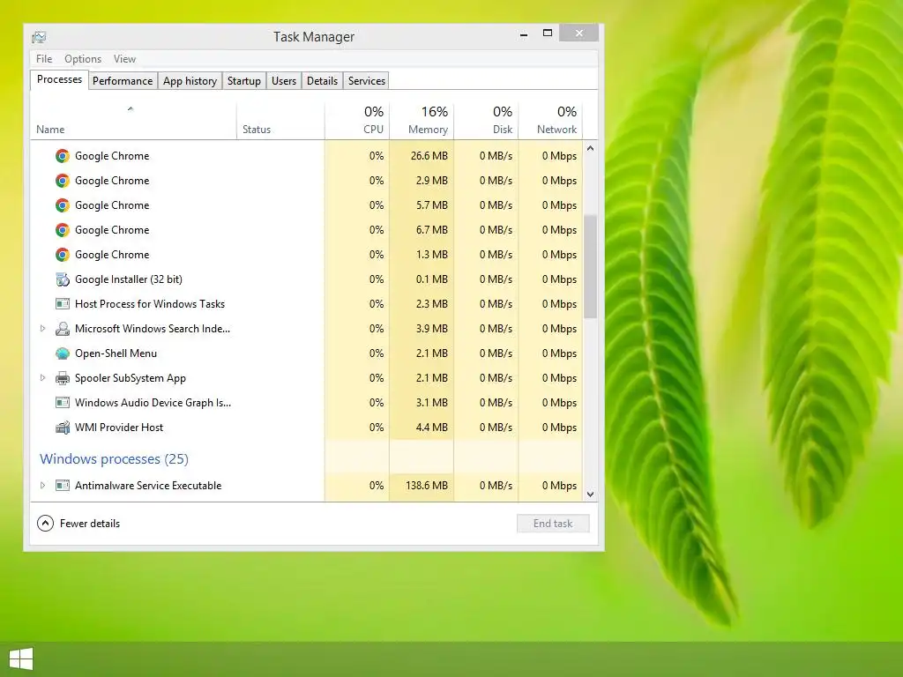
Task: Sort by the Status column header
Action: pyautogui.click(x=280, y=121)
